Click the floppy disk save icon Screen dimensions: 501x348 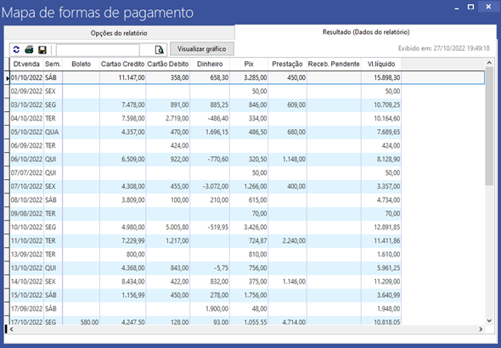42,50
